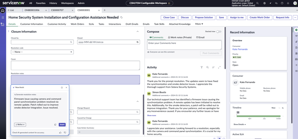This screenshot has width=298, height=139.
Task: Open the Resolution code dropdown
Action: point(42,52)
